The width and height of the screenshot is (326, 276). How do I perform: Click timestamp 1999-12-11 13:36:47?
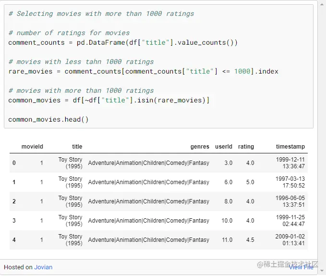290,163
